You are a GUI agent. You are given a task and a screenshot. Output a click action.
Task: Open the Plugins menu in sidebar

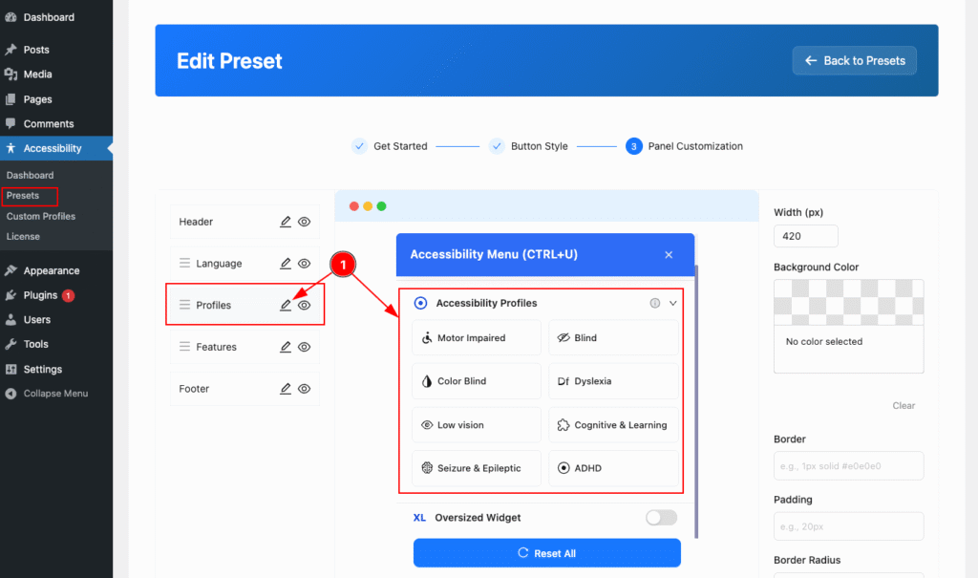click(x=40, y=295)
